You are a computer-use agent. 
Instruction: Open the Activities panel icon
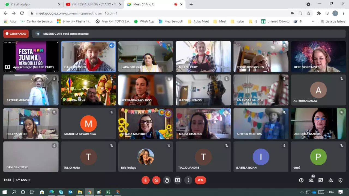330,180
